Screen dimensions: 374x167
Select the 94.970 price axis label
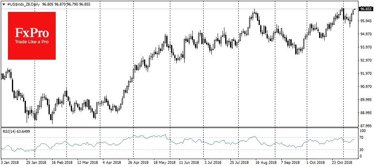click(366, 34)
